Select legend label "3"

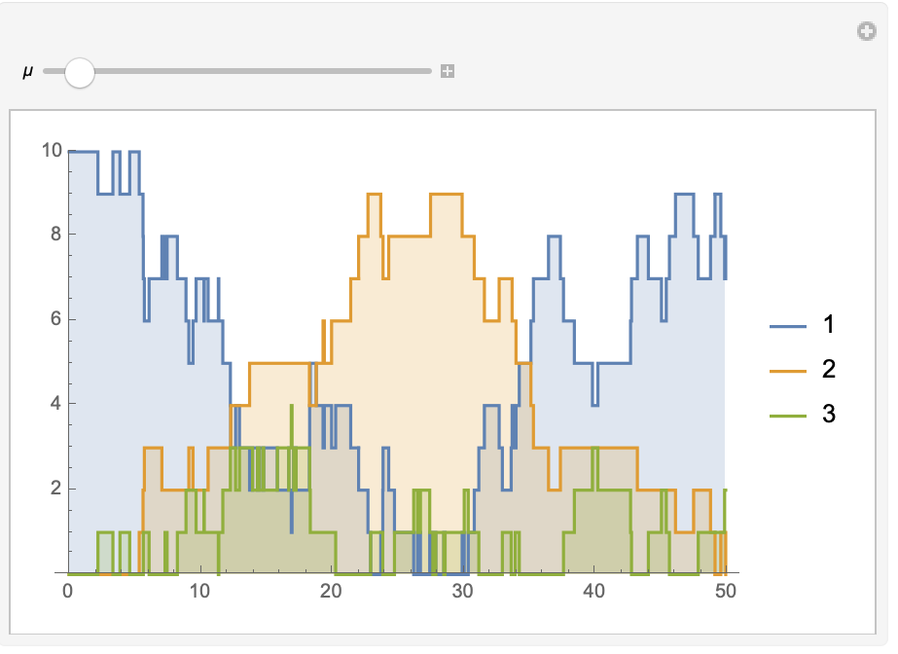click(829, 415)
